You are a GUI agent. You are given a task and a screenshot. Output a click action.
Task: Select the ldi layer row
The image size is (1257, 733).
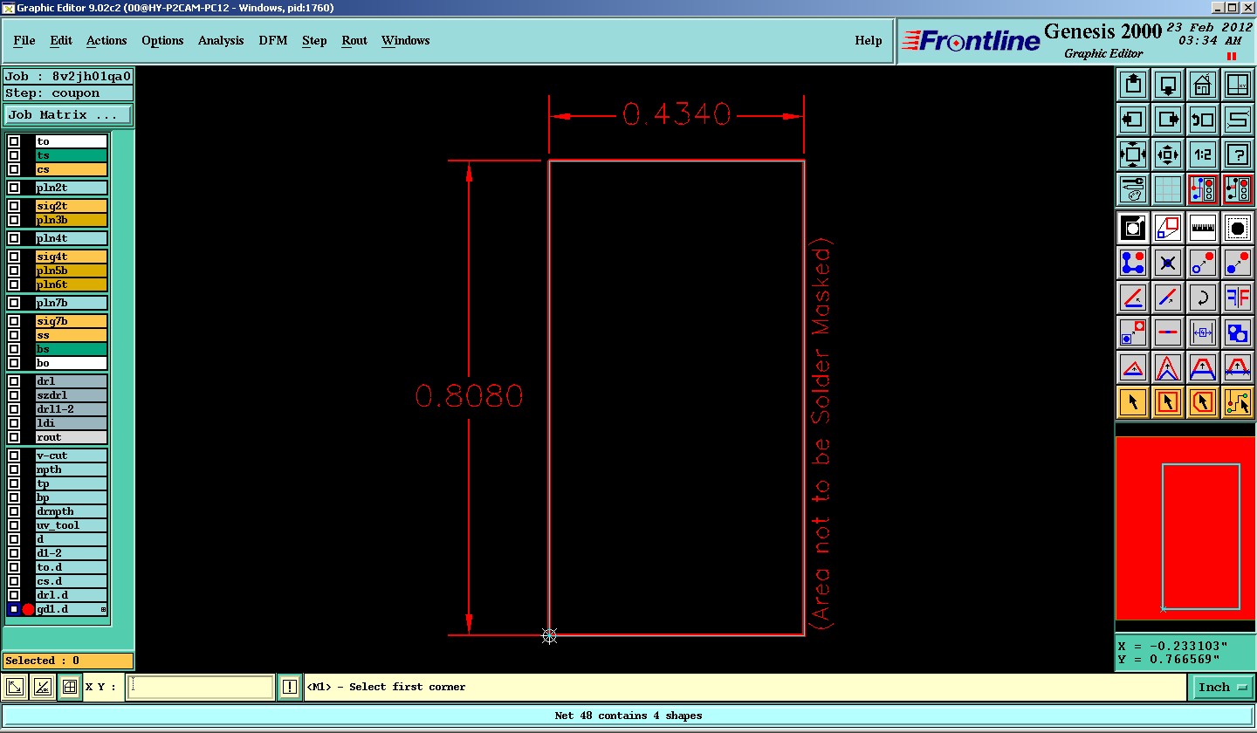click(x=72, y=423)
